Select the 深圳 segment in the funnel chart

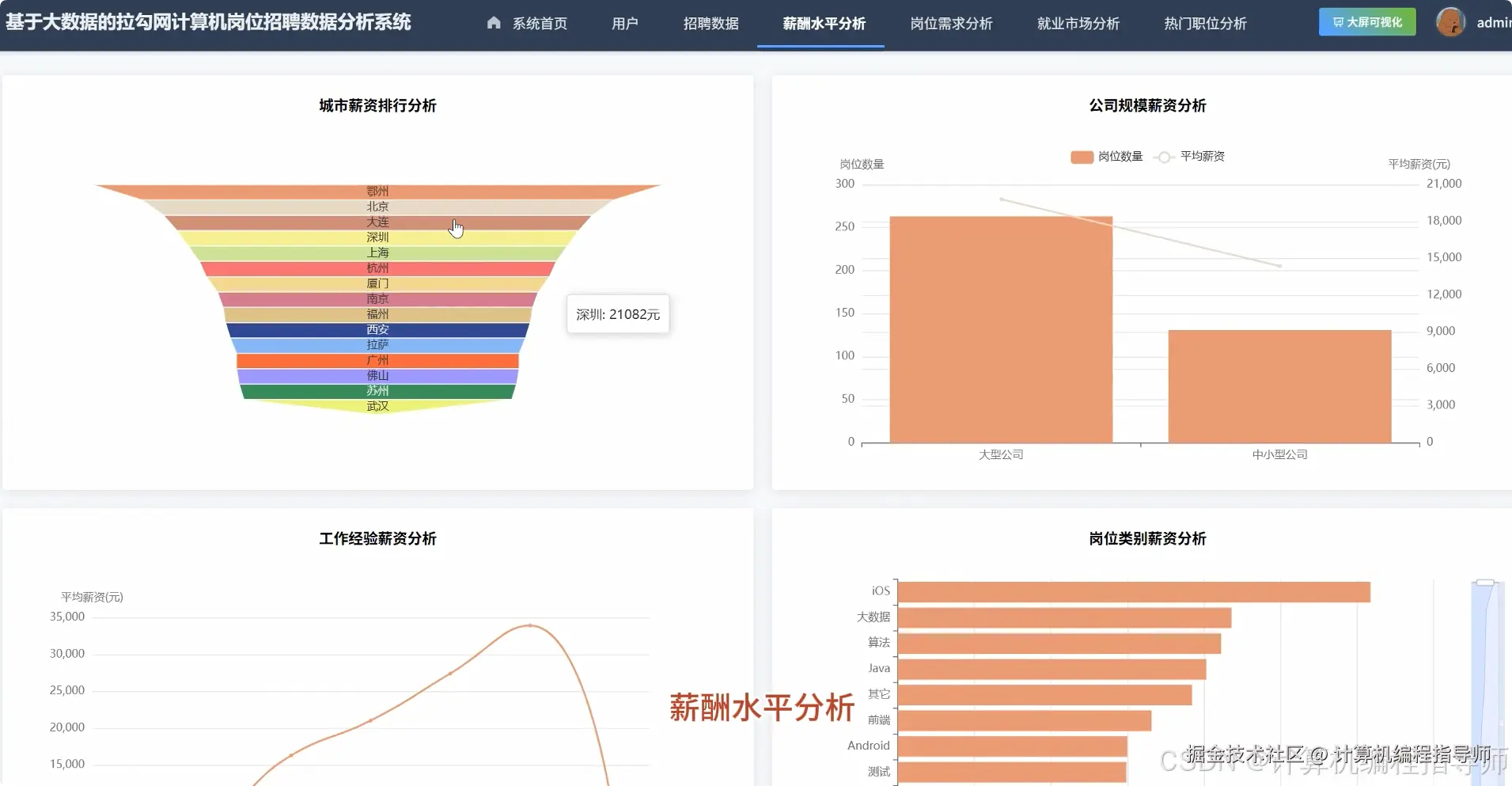377,237
